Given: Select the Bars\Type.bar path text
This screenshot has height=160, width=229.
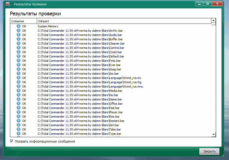Looking at the screenshot, I should click(79, 134).
